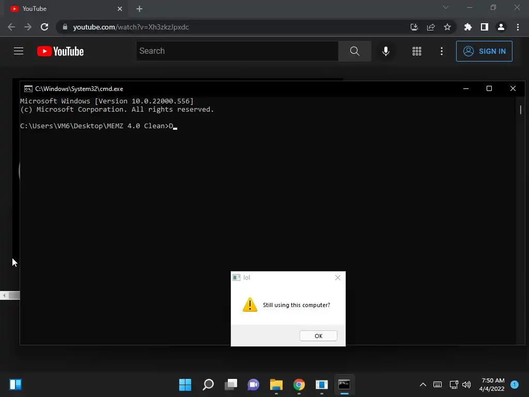
Task: Restore down the Chrome window
Action: [x=493, y=7]
